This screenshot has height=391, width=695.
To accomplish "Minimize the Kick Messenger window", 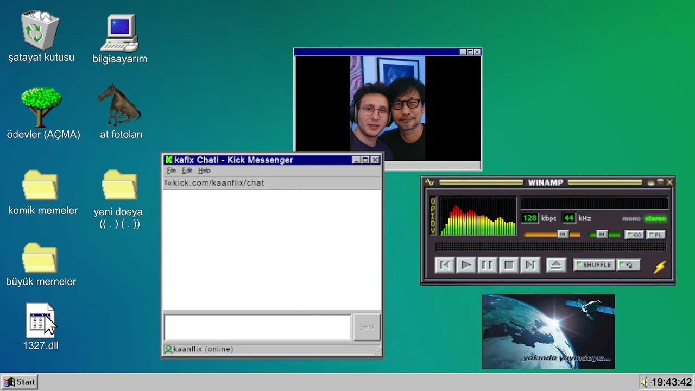I will 356,160.
